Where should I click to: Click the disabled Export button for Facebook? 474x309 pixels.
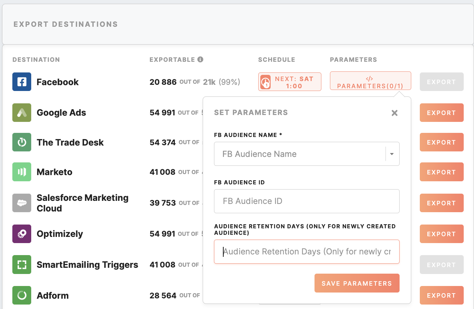pos(441,82)
